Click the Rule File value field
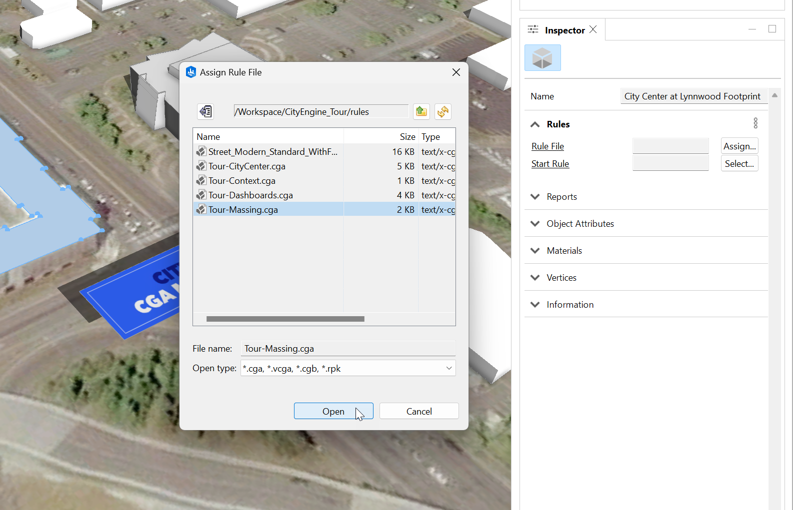Screen dimensions: 793x510 tap(670, 146)
